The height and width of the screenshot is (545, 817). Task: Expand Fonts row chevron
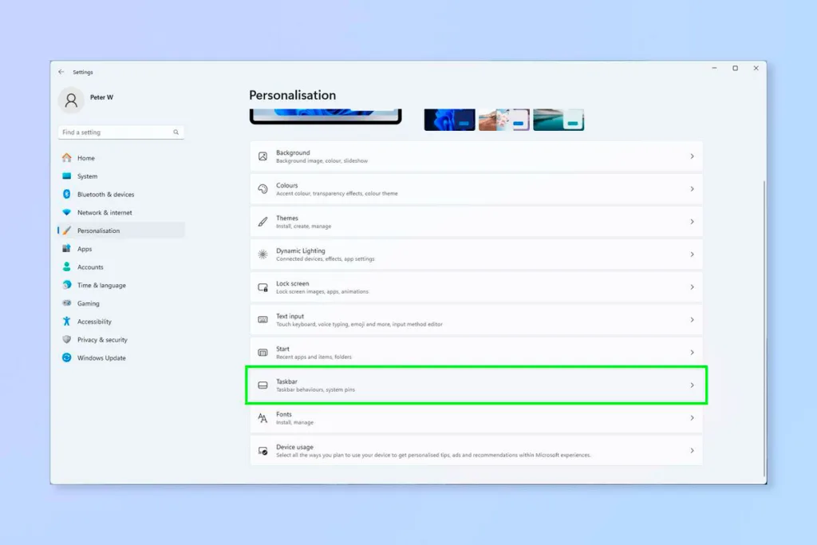[692, 418]
